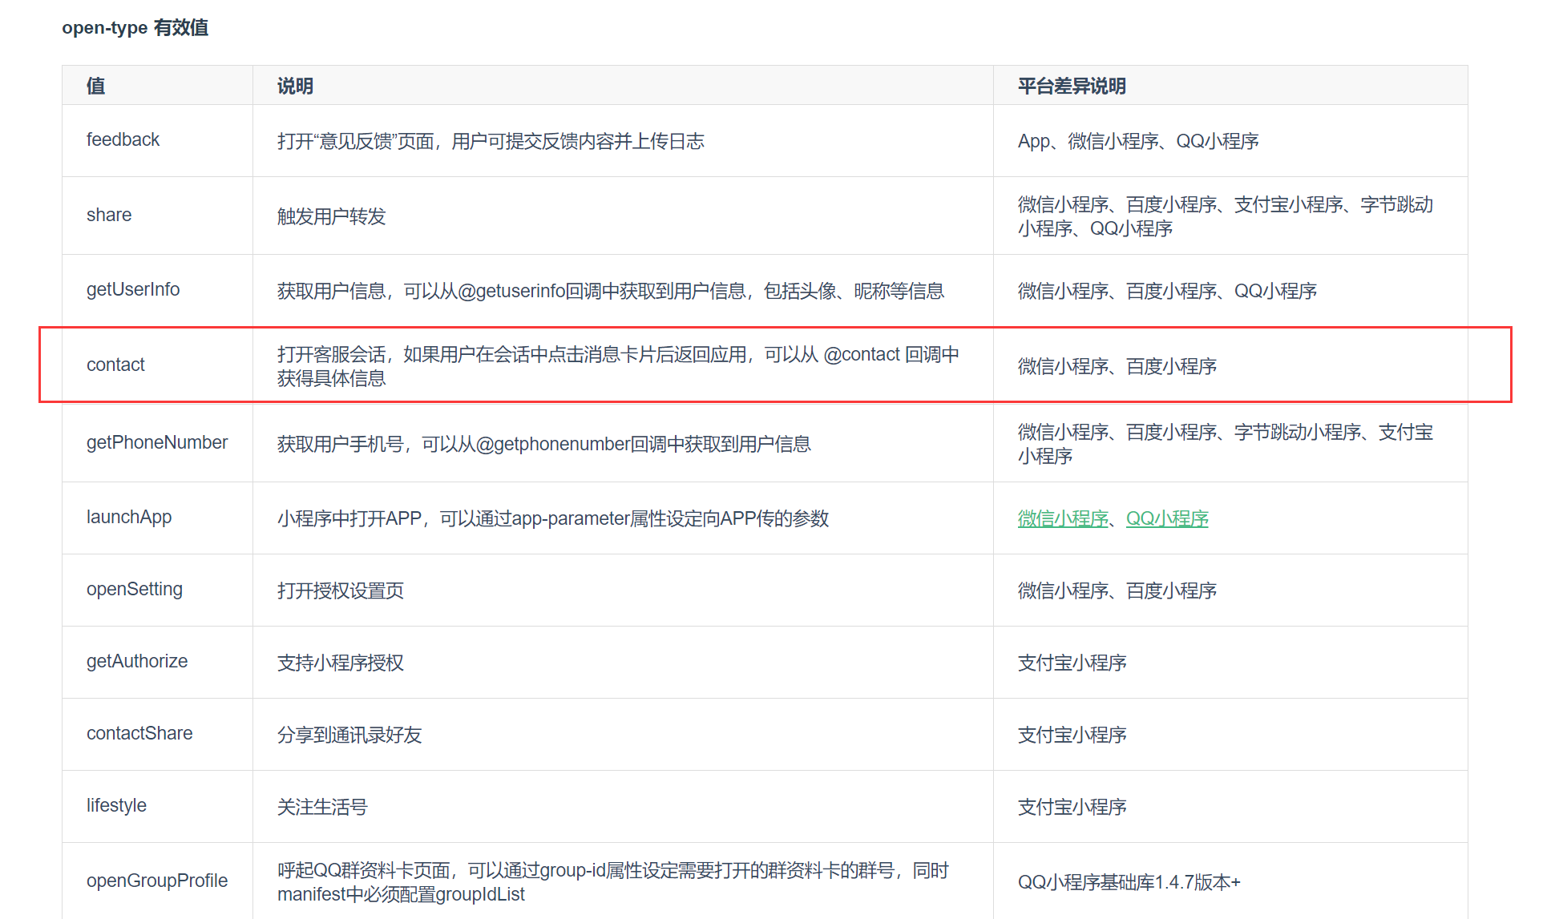The width and height of the screenshot is (1551, 919).
Task: Click the open-type 有效值 heading
Action: coord(135,27)
